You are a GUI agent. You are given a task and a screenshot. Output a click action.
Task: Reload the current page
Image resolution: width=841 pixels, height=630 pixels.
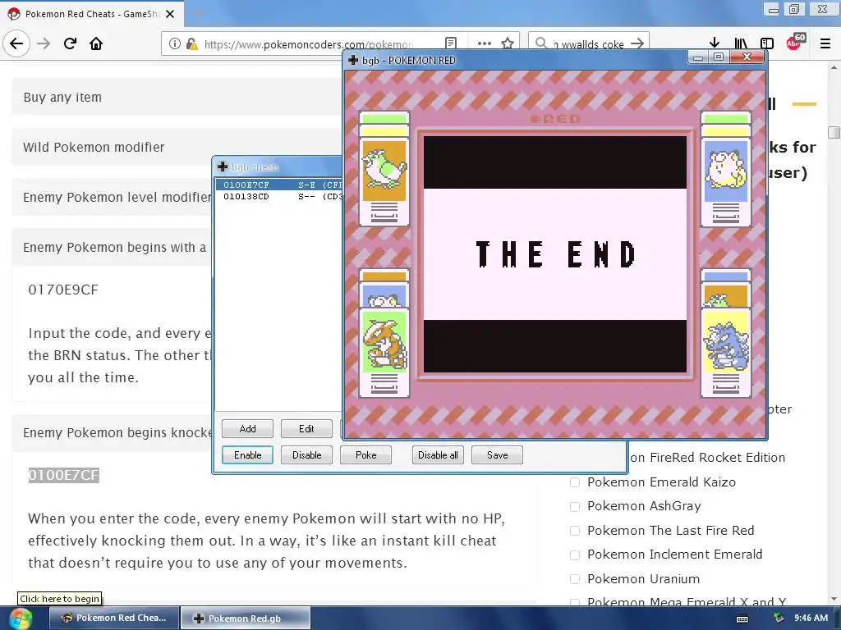click(x=70, y=43)
